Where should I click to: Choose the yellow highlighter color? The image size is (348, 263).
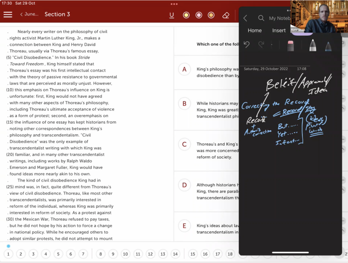(186, 15)
